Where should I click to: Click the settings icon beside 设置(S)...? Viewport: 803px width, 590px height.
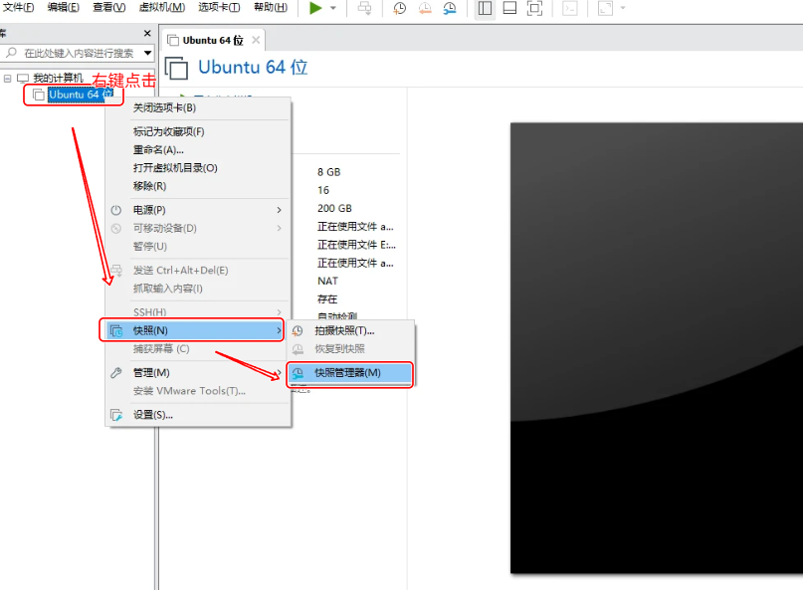pyautogui.click(x=116, y=415)
